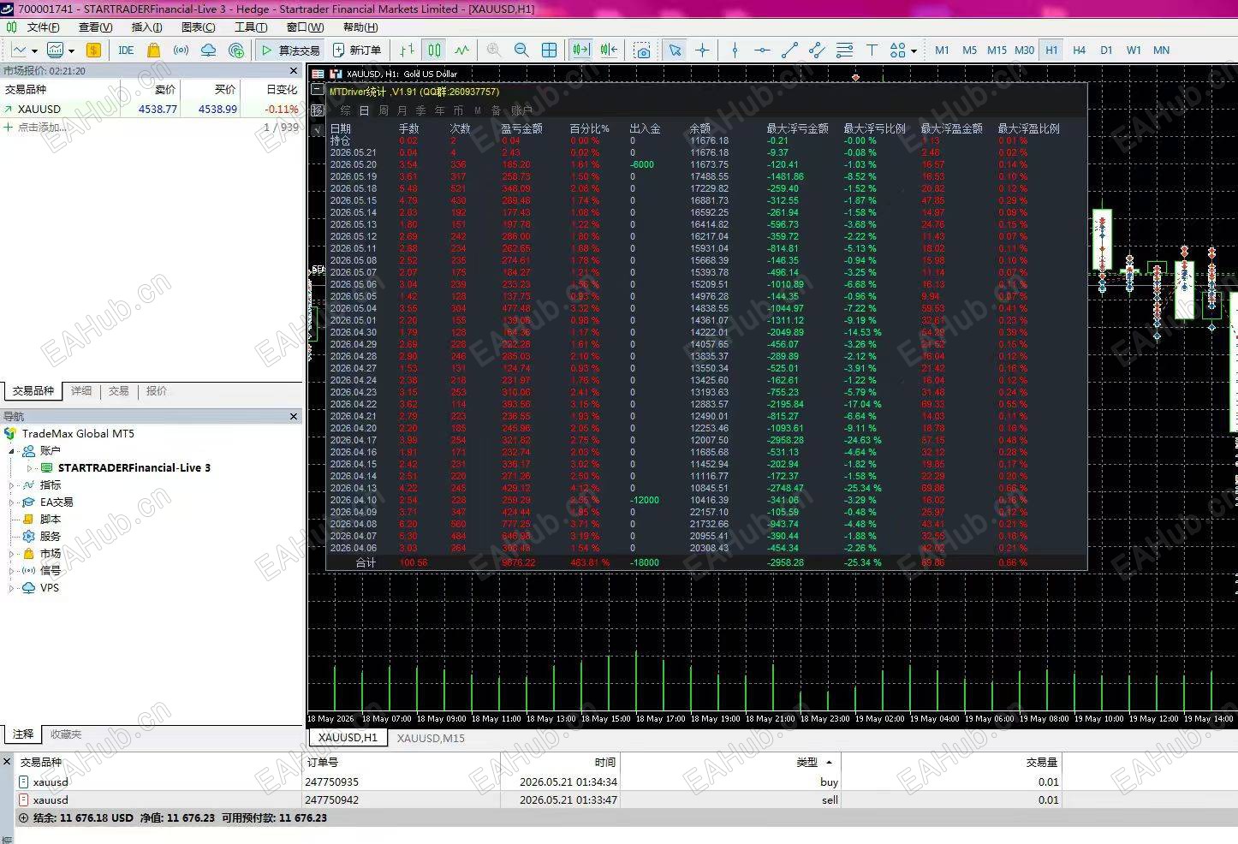
Task: Select the 年 yearly stats view
Action: (440, 110)
